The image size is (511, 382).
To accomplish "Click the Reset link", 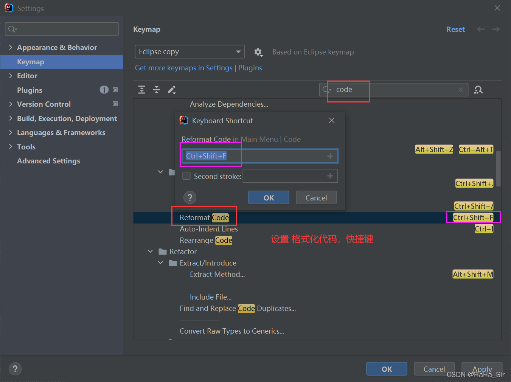I will [x=455, y=29].
